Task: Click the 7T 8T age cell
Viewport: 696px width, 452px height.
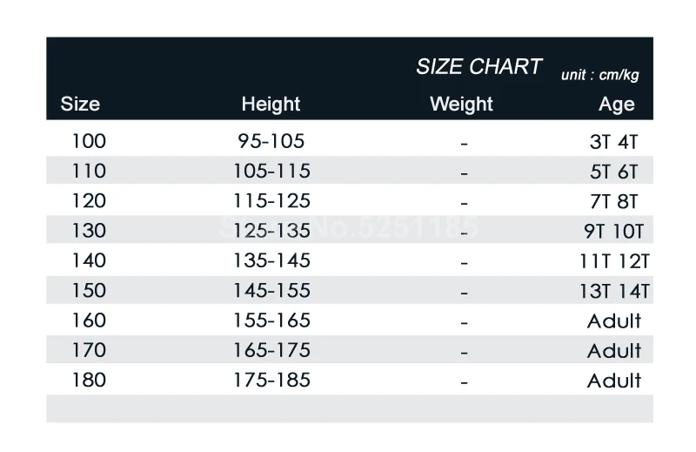Action: [x=614, y=201]
